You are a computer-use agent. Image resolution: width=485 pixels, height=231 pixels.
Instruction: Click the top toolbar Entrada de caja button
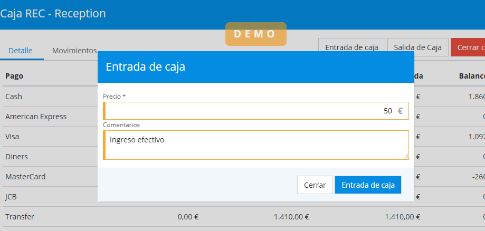pos(351,47)
